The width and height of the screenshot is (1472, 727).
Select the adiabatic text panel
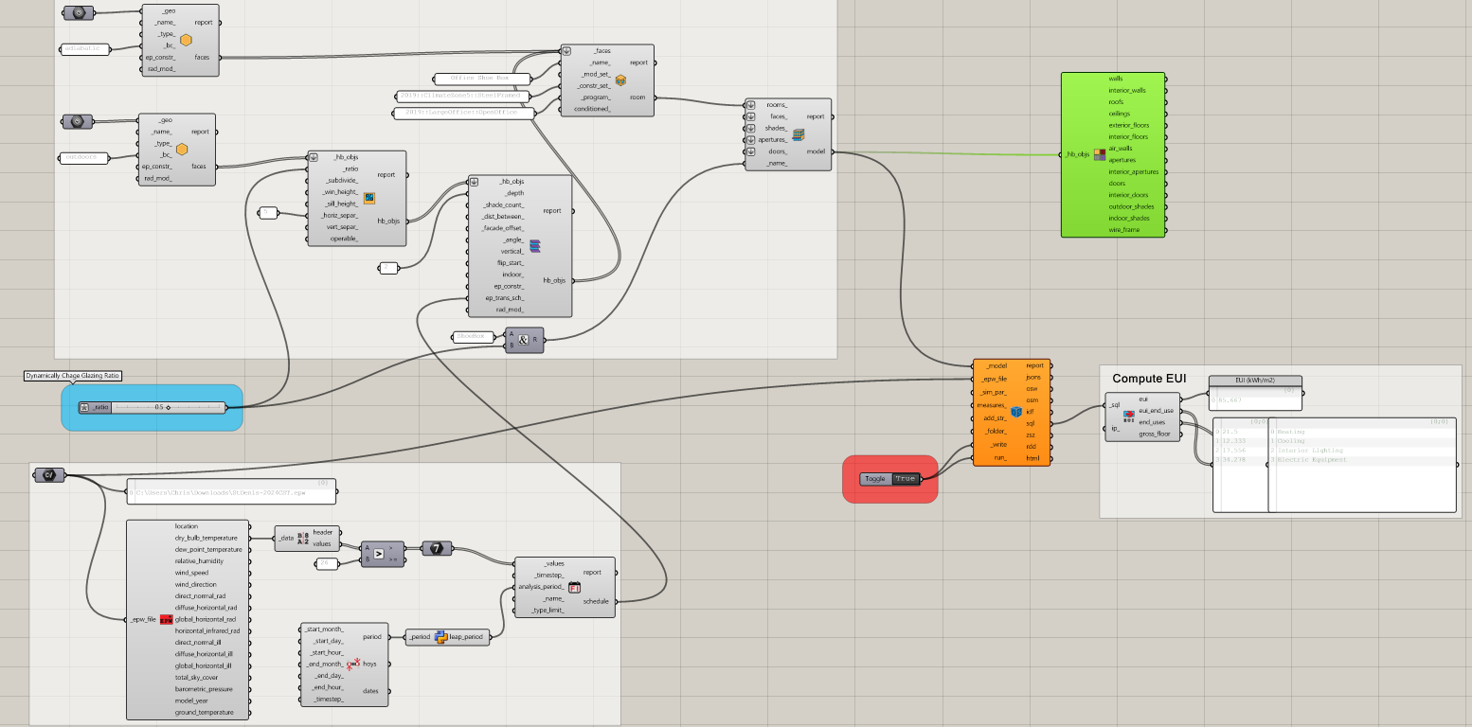(85, 48)
